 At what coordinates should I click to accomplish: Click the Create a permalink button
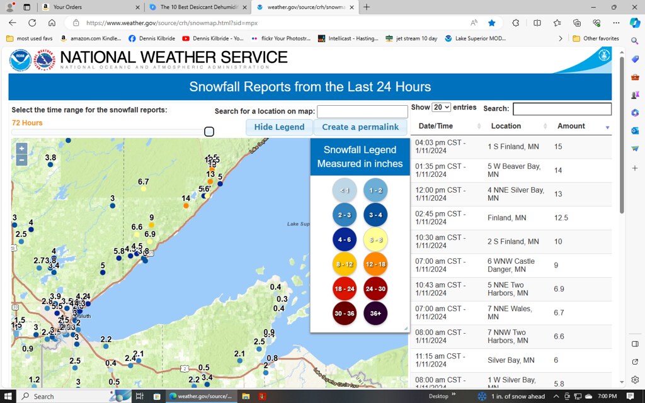coord(360,127)
